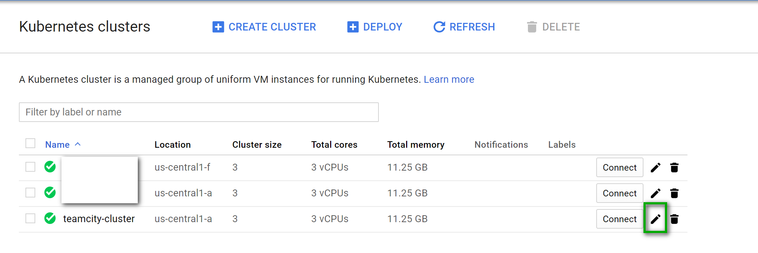This screenshot has width=758, height=253.
Task: Edit the teamcity-cluster with the pencil icon
Action: (x=655, y=219)
